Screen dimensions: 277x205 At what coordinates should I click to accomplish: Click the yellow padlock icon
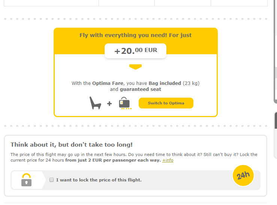coord(26,180)
